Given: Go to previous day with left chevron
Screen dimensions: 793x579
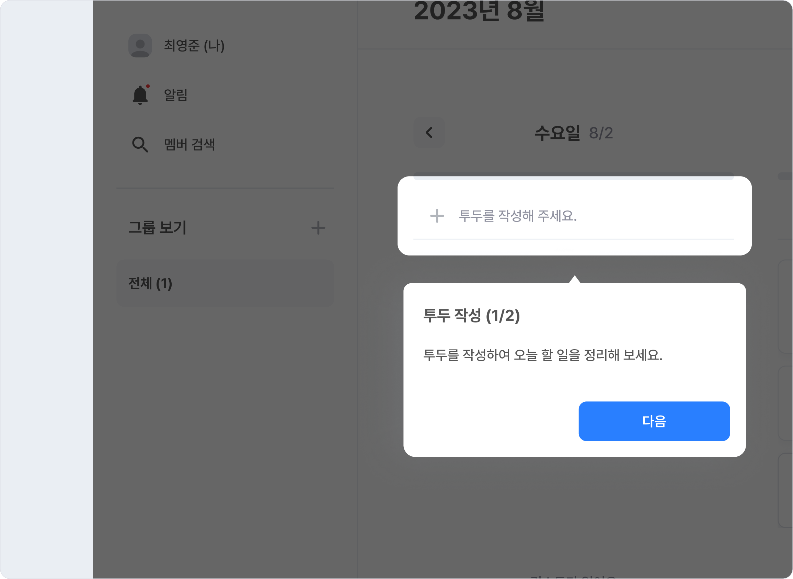Looking at the screenshot, I should (429, 133).
